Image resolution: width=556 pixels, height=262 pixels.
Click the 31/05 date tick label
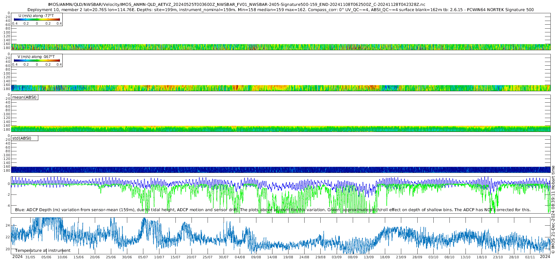pyautogui.click(x=30, y=257)
